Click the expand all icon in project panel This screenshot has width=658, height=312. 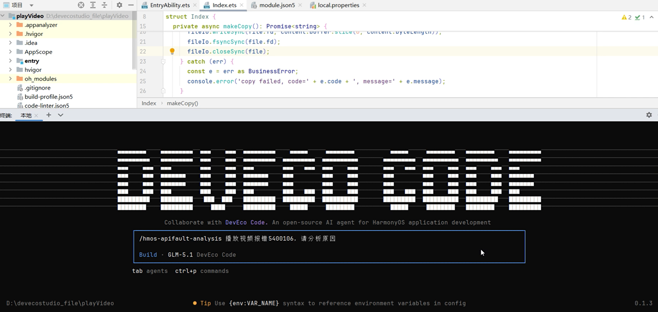(x=93, y=5)
